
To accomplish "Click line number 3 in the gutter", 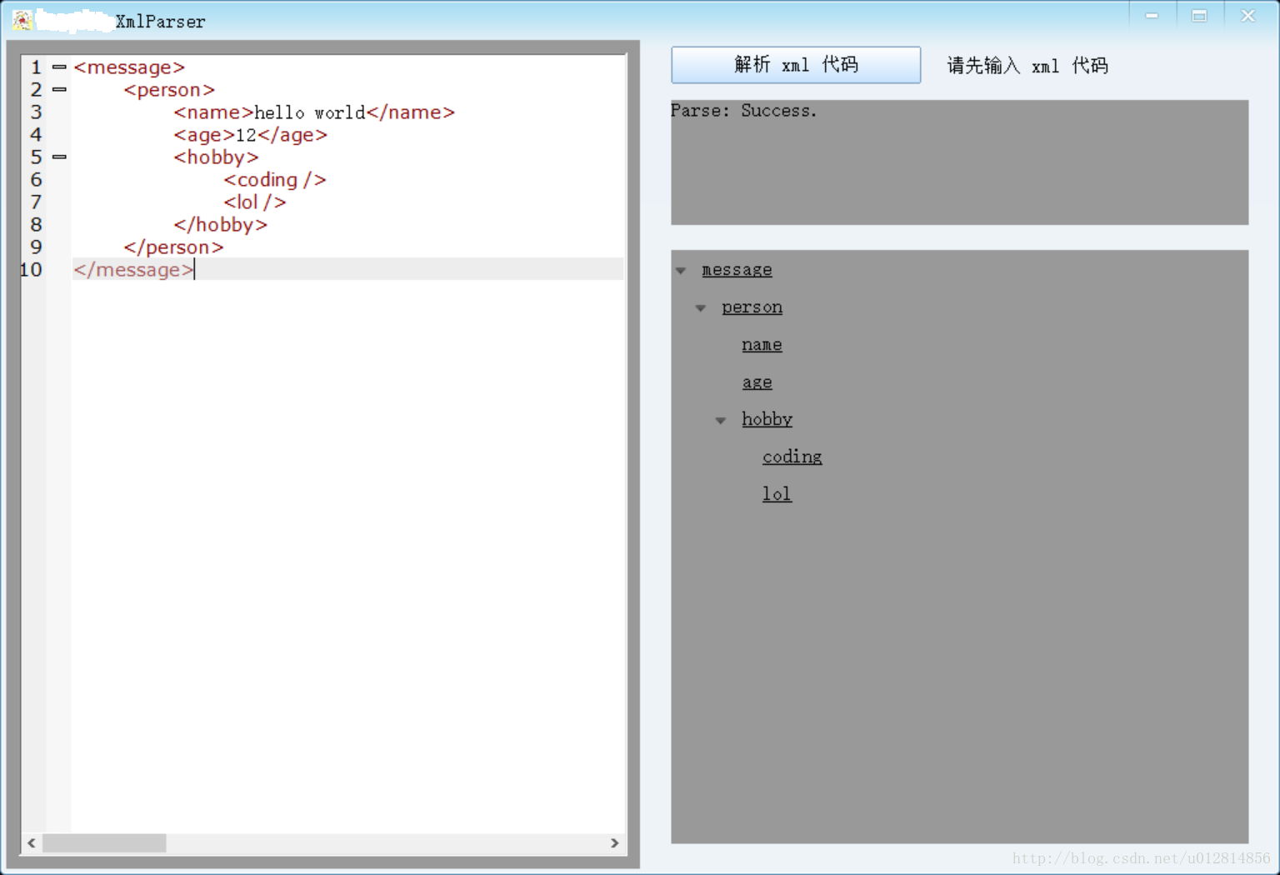I will pos(36,112).
